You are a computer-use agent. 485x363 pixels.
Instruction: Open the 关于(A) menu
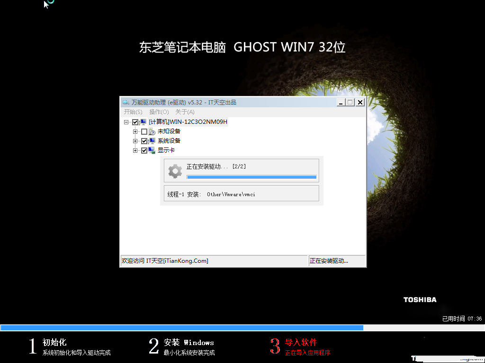click(185, 112)
